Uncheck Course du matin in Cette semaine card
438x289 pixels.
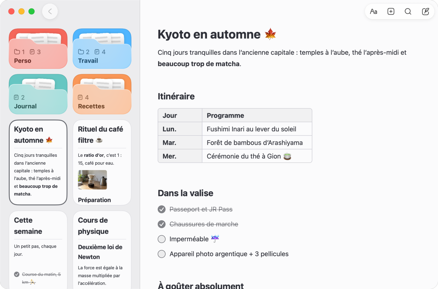click(x=17, y=274)
